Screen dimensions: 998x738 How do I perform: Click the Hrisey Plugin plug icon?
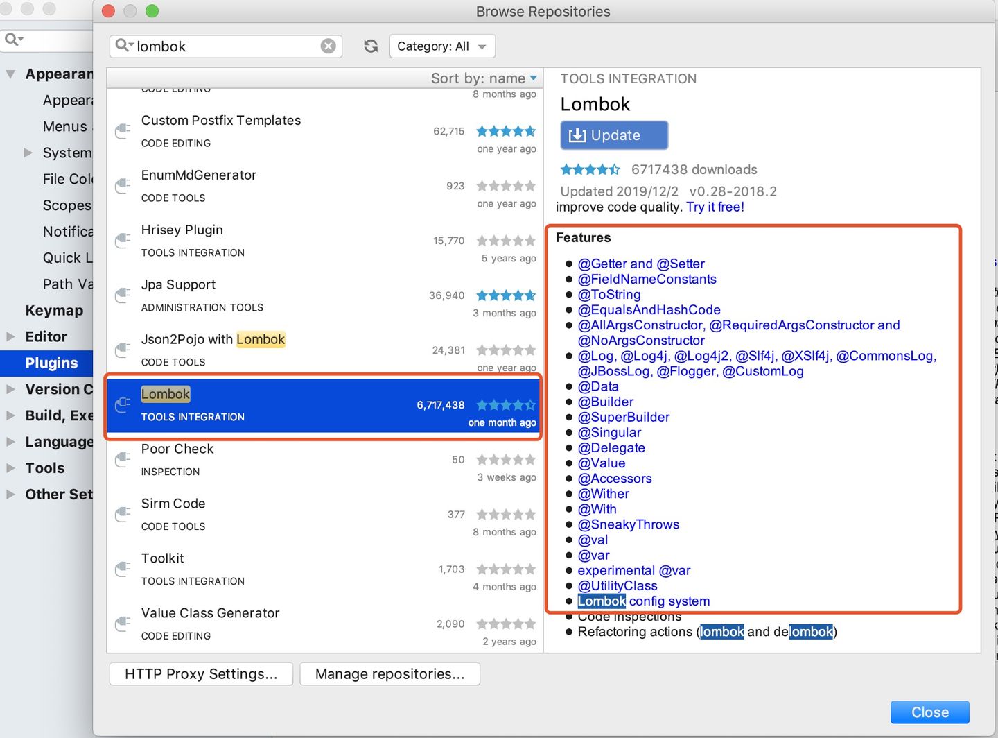pos(123,240)
